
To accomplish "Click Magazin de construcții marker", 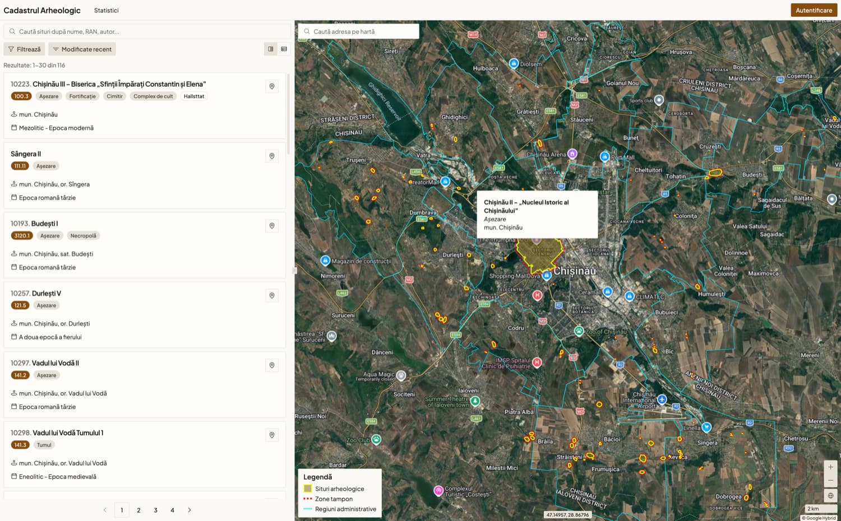I will pos(325,260).
